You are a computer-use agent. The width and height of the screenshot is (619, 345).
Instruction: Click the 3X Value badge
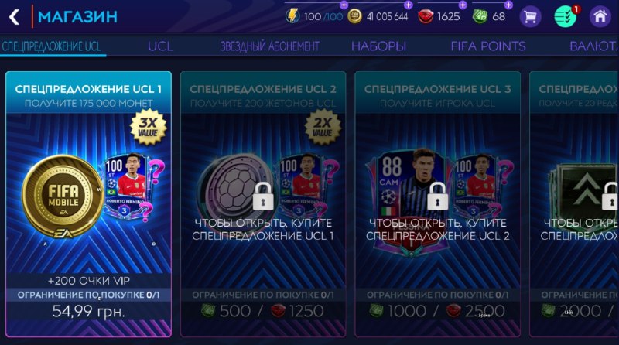148,127
